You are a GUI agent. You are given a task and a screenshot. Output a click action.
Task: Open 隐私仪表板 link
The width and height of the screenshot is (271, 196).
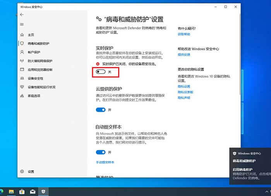(x=185, y=92)
